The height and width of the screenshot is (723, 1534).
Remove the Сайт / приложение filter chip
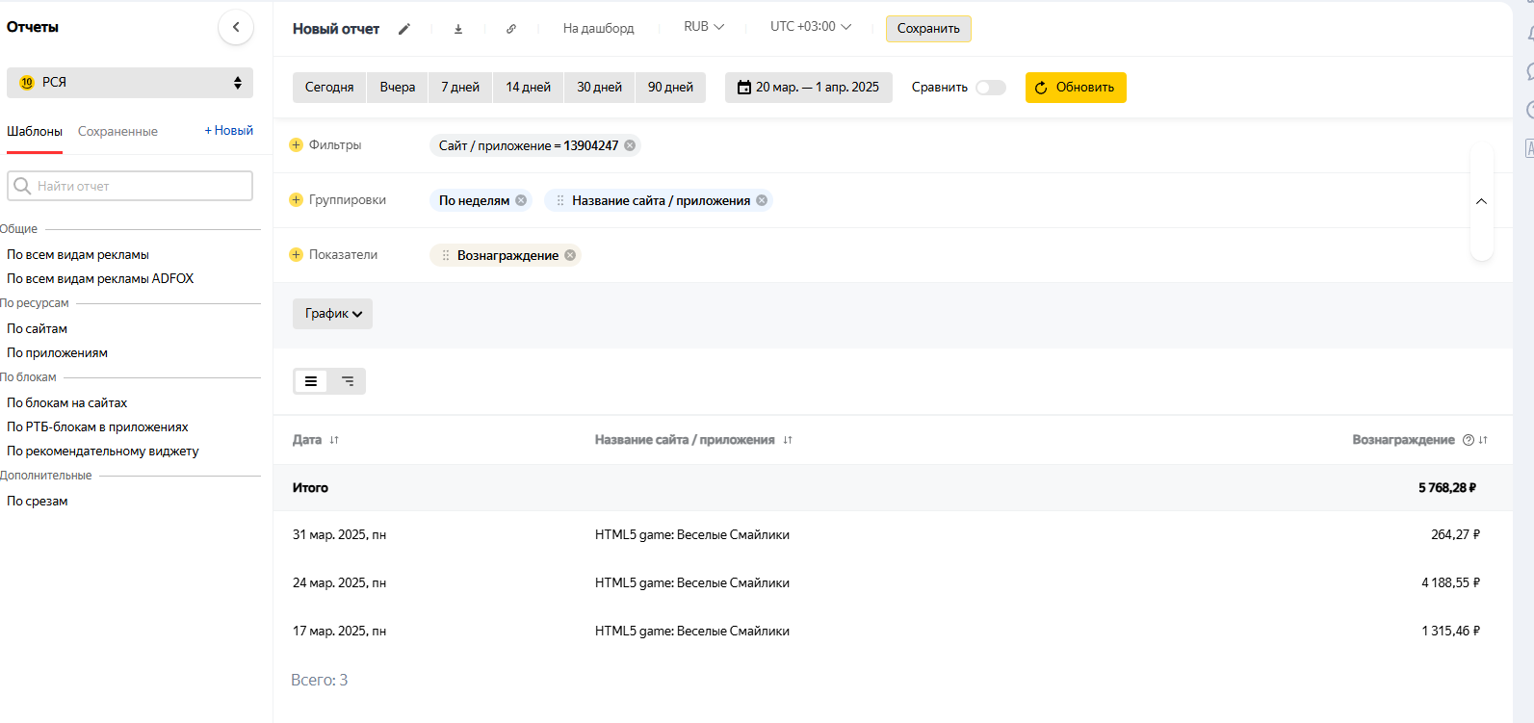630,145
